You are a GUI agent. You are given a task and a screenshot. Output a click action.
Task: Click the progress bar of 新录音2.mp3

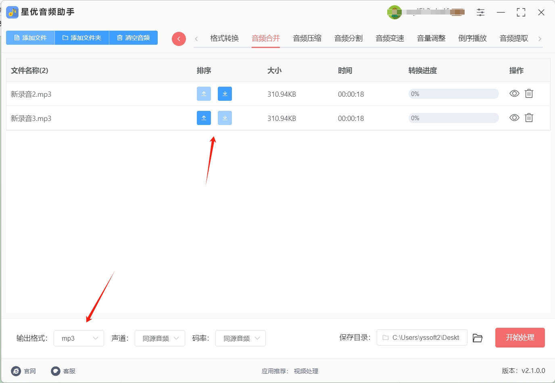point(453,94)
